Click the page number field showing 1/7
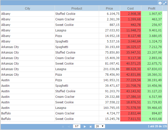The width and height of the screenshot is (168, 130). [x=77, y=126]
